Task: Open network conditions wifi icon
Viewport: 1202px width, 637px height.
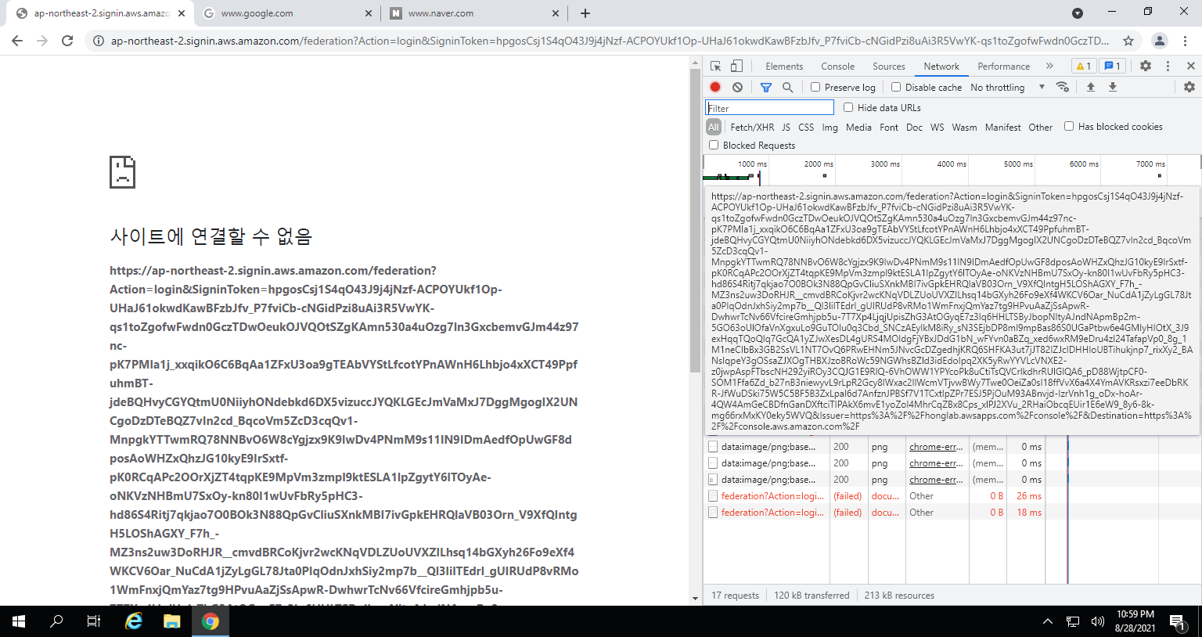Action: 1062,87
